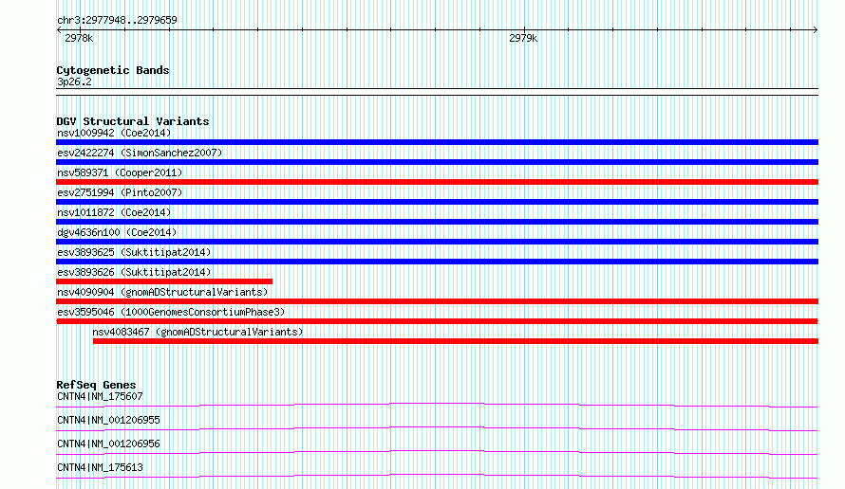Click the 2979k ruler tick label
This screenshot has height=489, width=845.
pyautogui.click(x=523, y=39)
